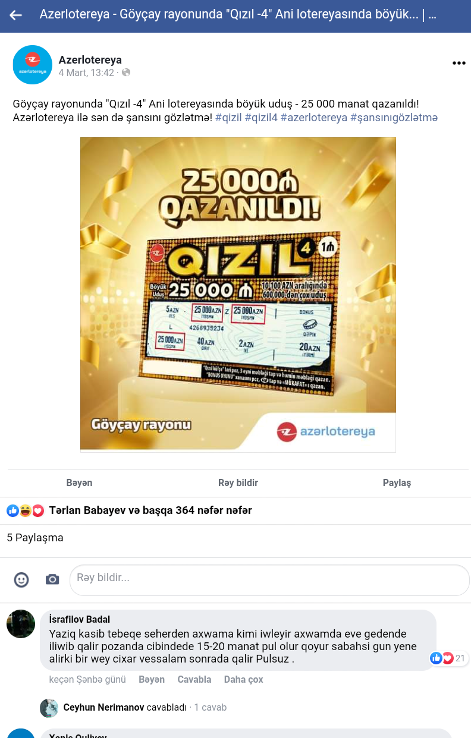Like the post with Bəyən
The image size is (471, 738).
(79, 483)
